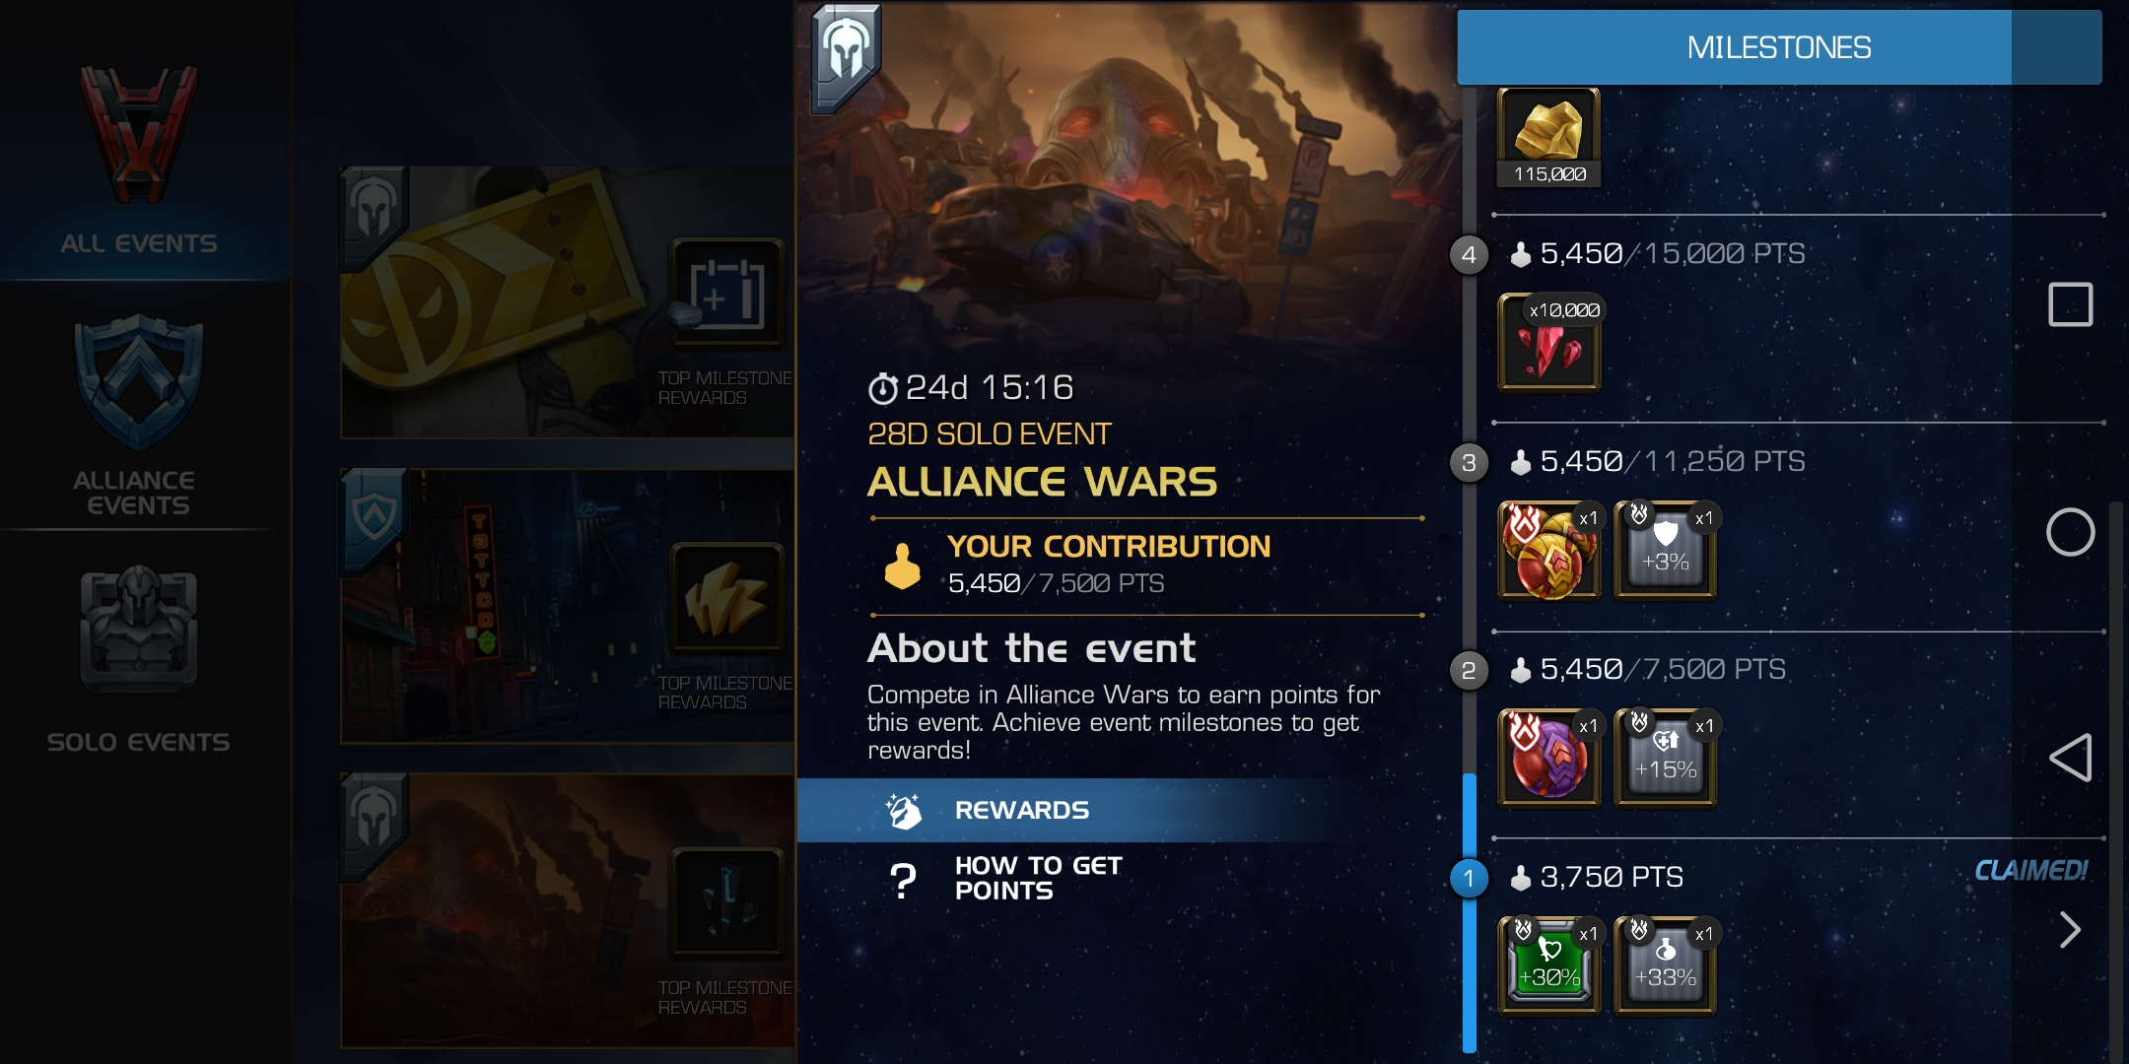Screen dimensions: 2129x1064
Task: Select the Solo Events helmet icon
Action: pyautogui.click(x=139, y=631)
